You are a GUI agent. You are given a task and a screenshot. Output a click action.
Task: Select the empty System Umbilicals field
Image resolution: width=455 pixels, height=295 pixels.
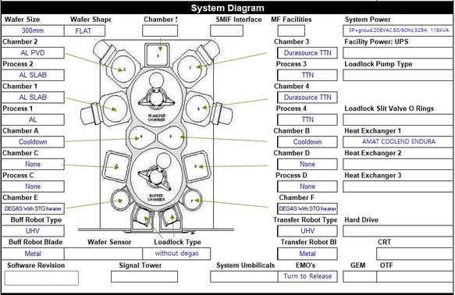point(244,276)
